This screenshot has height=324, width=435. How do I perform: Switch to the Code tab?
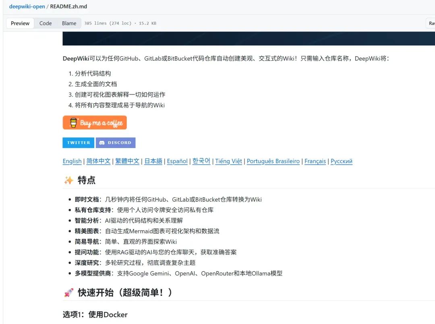coord(46,23)
